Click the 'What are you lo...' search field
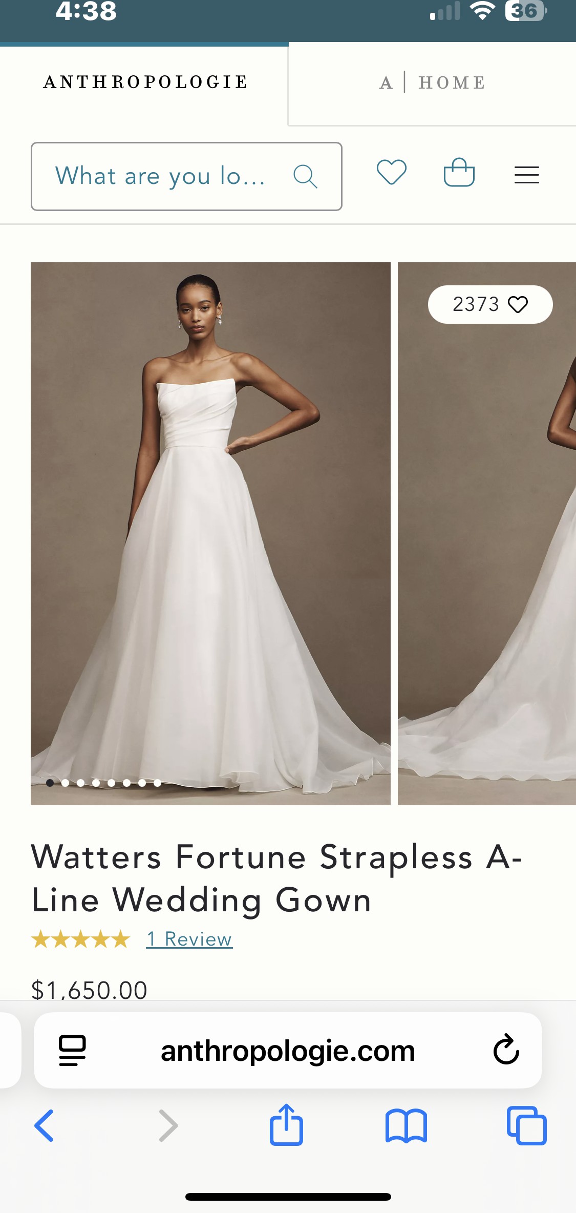Viewport: 576px width, 1213px height. pyautogui.click(x=186, y=176)
